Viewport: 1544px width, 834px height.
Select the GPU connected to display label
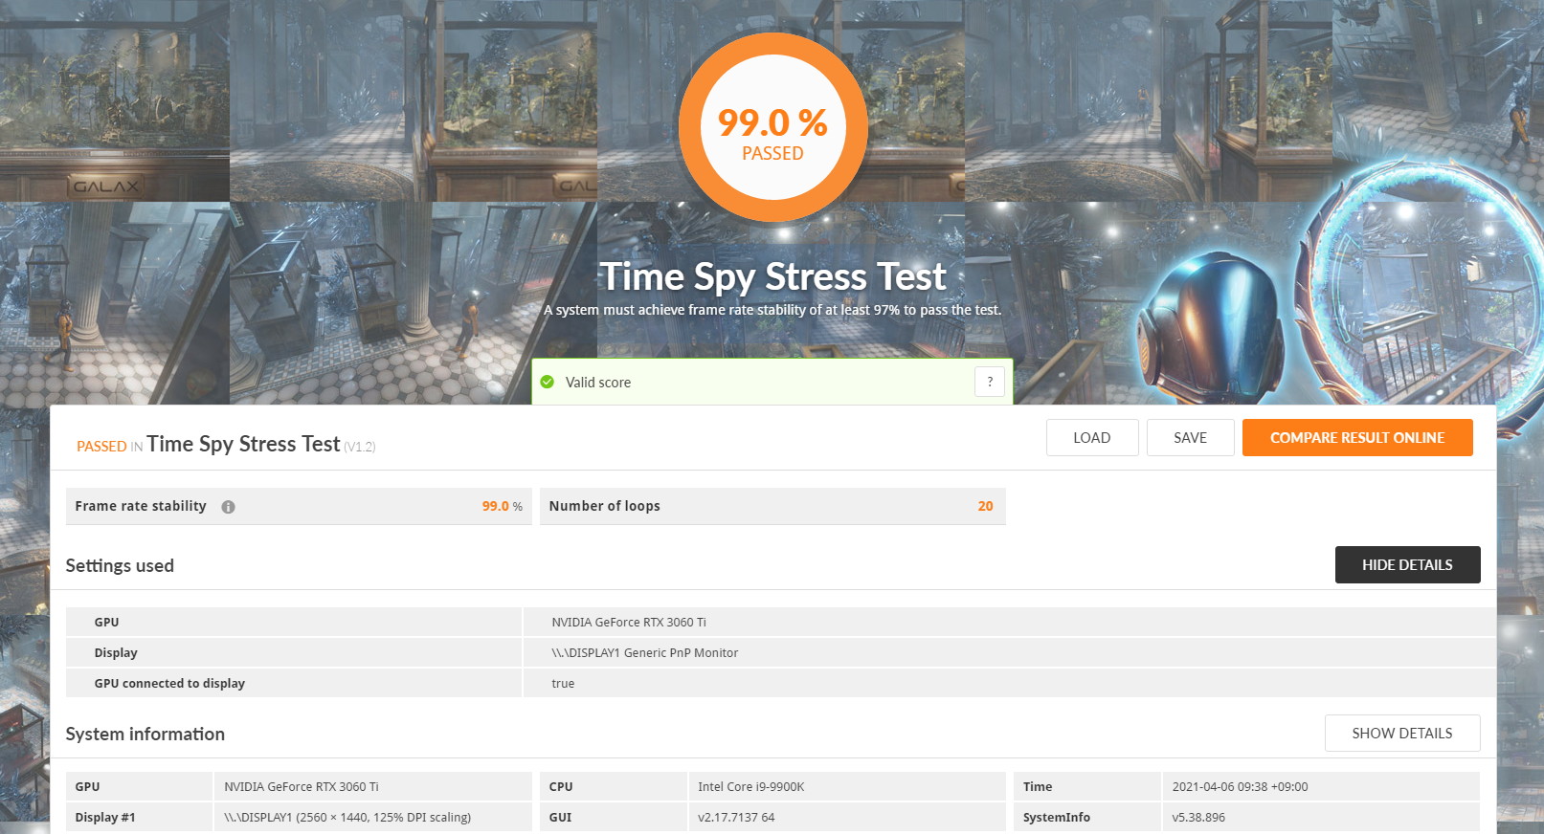pyautogui.click(x=169, y=684)
